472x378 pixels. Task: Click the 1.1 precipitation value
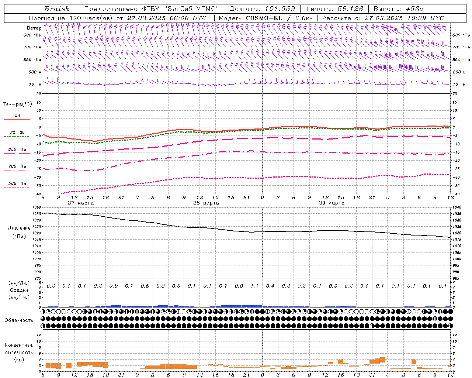254,286
